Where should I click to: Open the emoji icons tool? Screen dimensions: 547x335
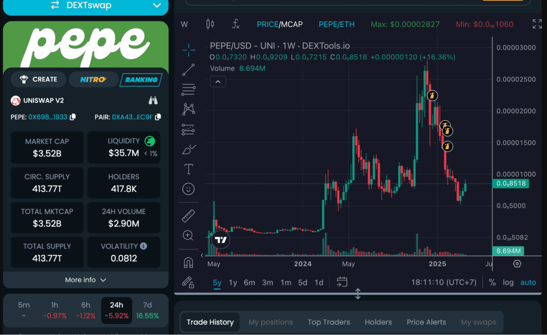point(188,189)
